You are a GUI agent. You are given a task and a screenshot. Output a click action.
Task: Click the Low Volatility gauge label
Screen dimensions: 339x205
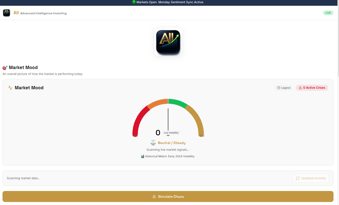tap(171, 132)
